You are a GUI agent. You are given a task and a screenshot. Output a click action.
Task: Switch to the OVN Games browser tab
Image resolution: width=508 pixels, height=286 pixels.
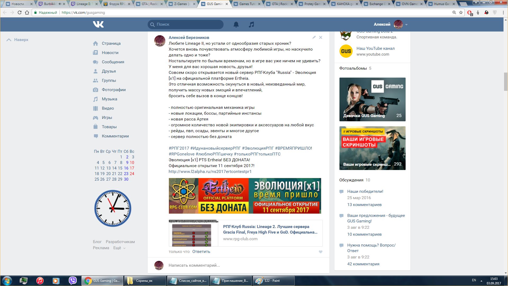[x=410, y=4]
